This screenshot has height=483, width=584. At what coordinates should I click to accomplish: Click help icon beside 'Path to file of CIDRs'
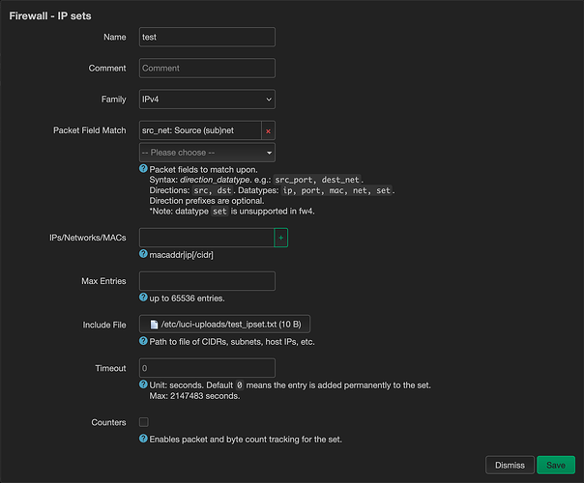(x=144, y=342)
